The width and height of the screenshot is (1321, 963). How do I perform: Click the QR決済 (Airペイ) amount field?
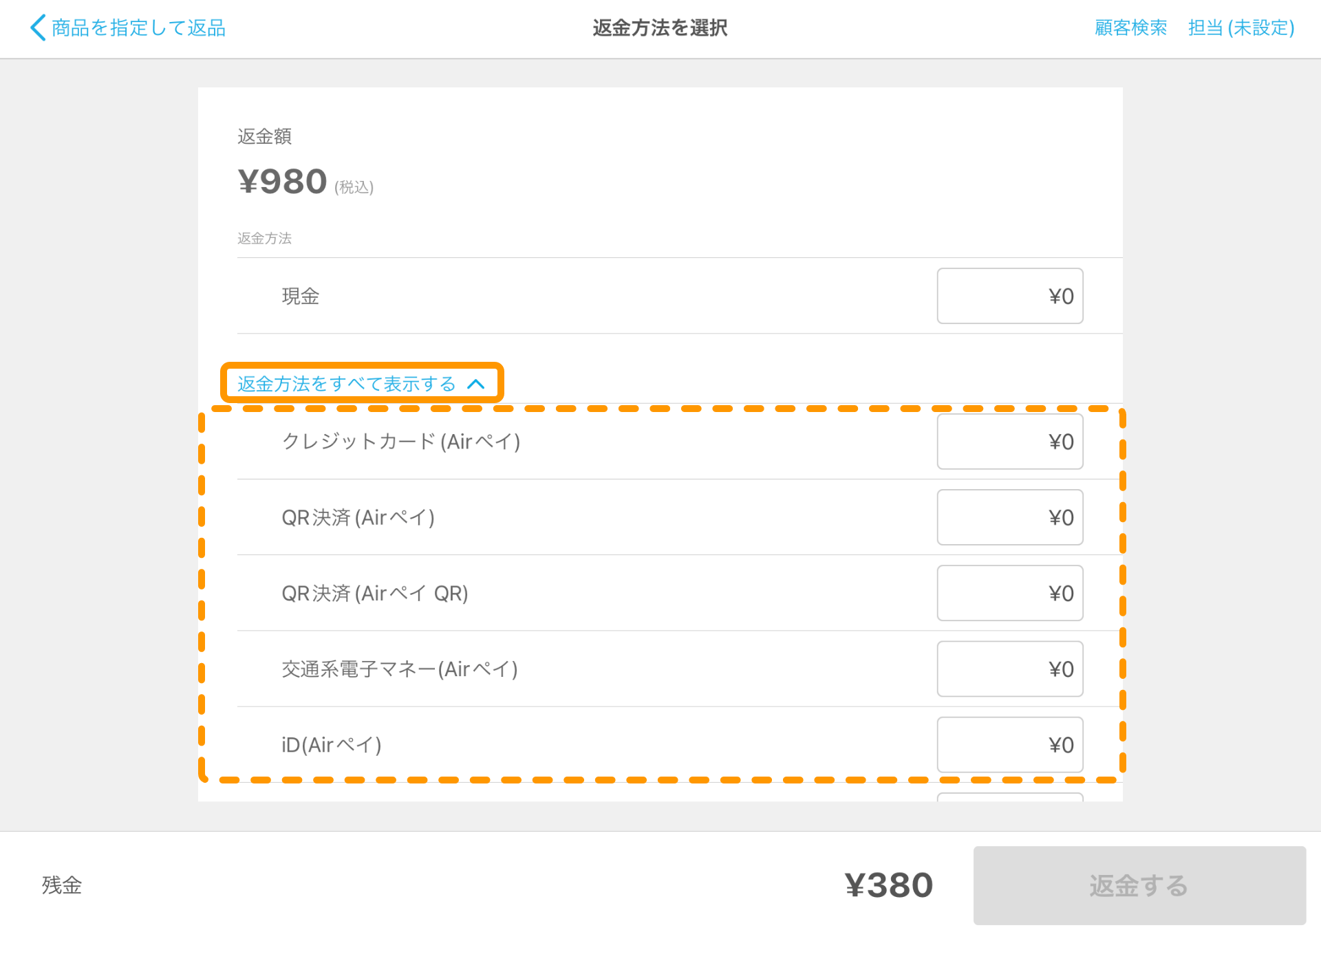coord(1009,517)
